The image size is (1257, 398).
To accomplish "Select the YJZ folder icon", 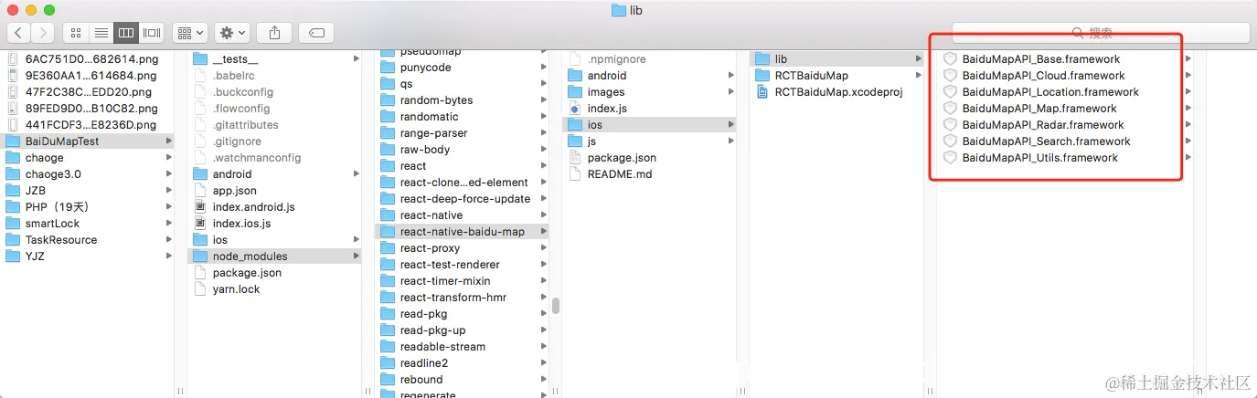I will (13, 257).
